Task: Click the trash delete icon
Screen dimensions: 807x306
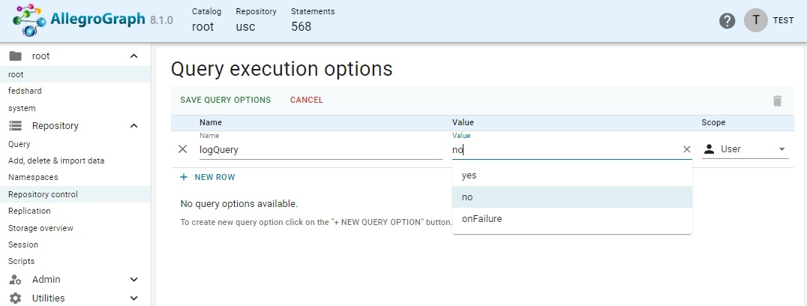Action: tap(777, 100)
